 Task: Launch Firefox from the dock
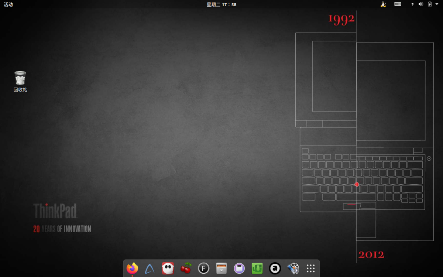132,268
